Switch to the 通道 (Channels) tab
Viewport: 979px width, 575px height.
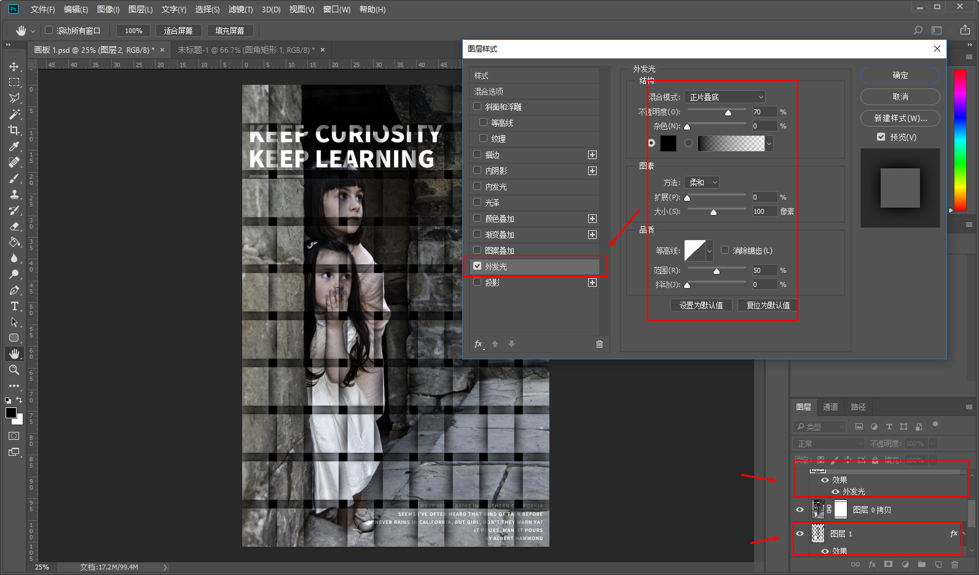click(x=830, y=407)
